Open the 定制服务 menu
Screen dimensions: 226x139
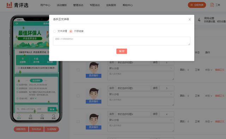(x=111, y=5)
